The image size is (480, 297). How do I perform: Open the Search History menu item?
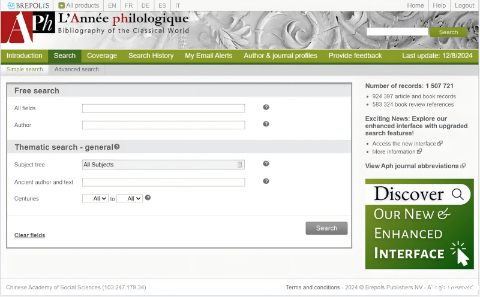tap(151, 56)
